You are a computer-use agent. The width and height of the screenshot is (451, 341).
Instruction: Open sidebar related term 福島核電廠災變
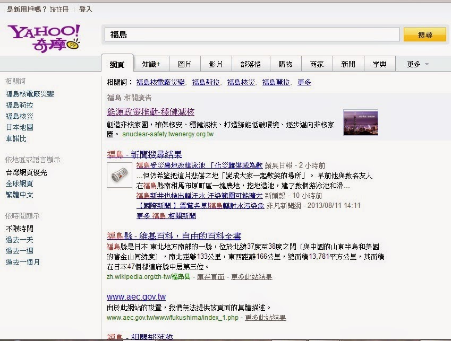30,94
